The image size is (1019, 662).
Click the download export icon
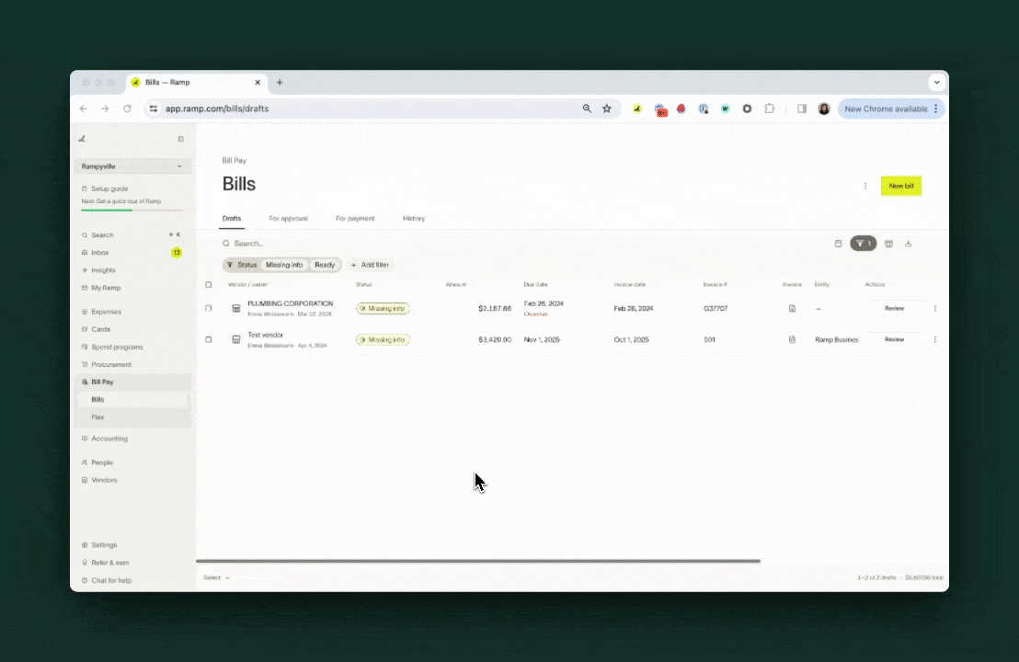(908, 244)
